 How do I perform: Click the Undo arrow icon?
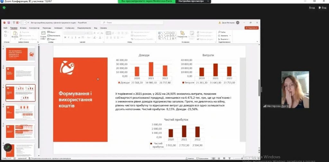pyautogui.click(x=5, y=32)
